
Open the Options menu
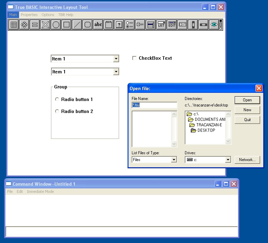click(48, 15)
